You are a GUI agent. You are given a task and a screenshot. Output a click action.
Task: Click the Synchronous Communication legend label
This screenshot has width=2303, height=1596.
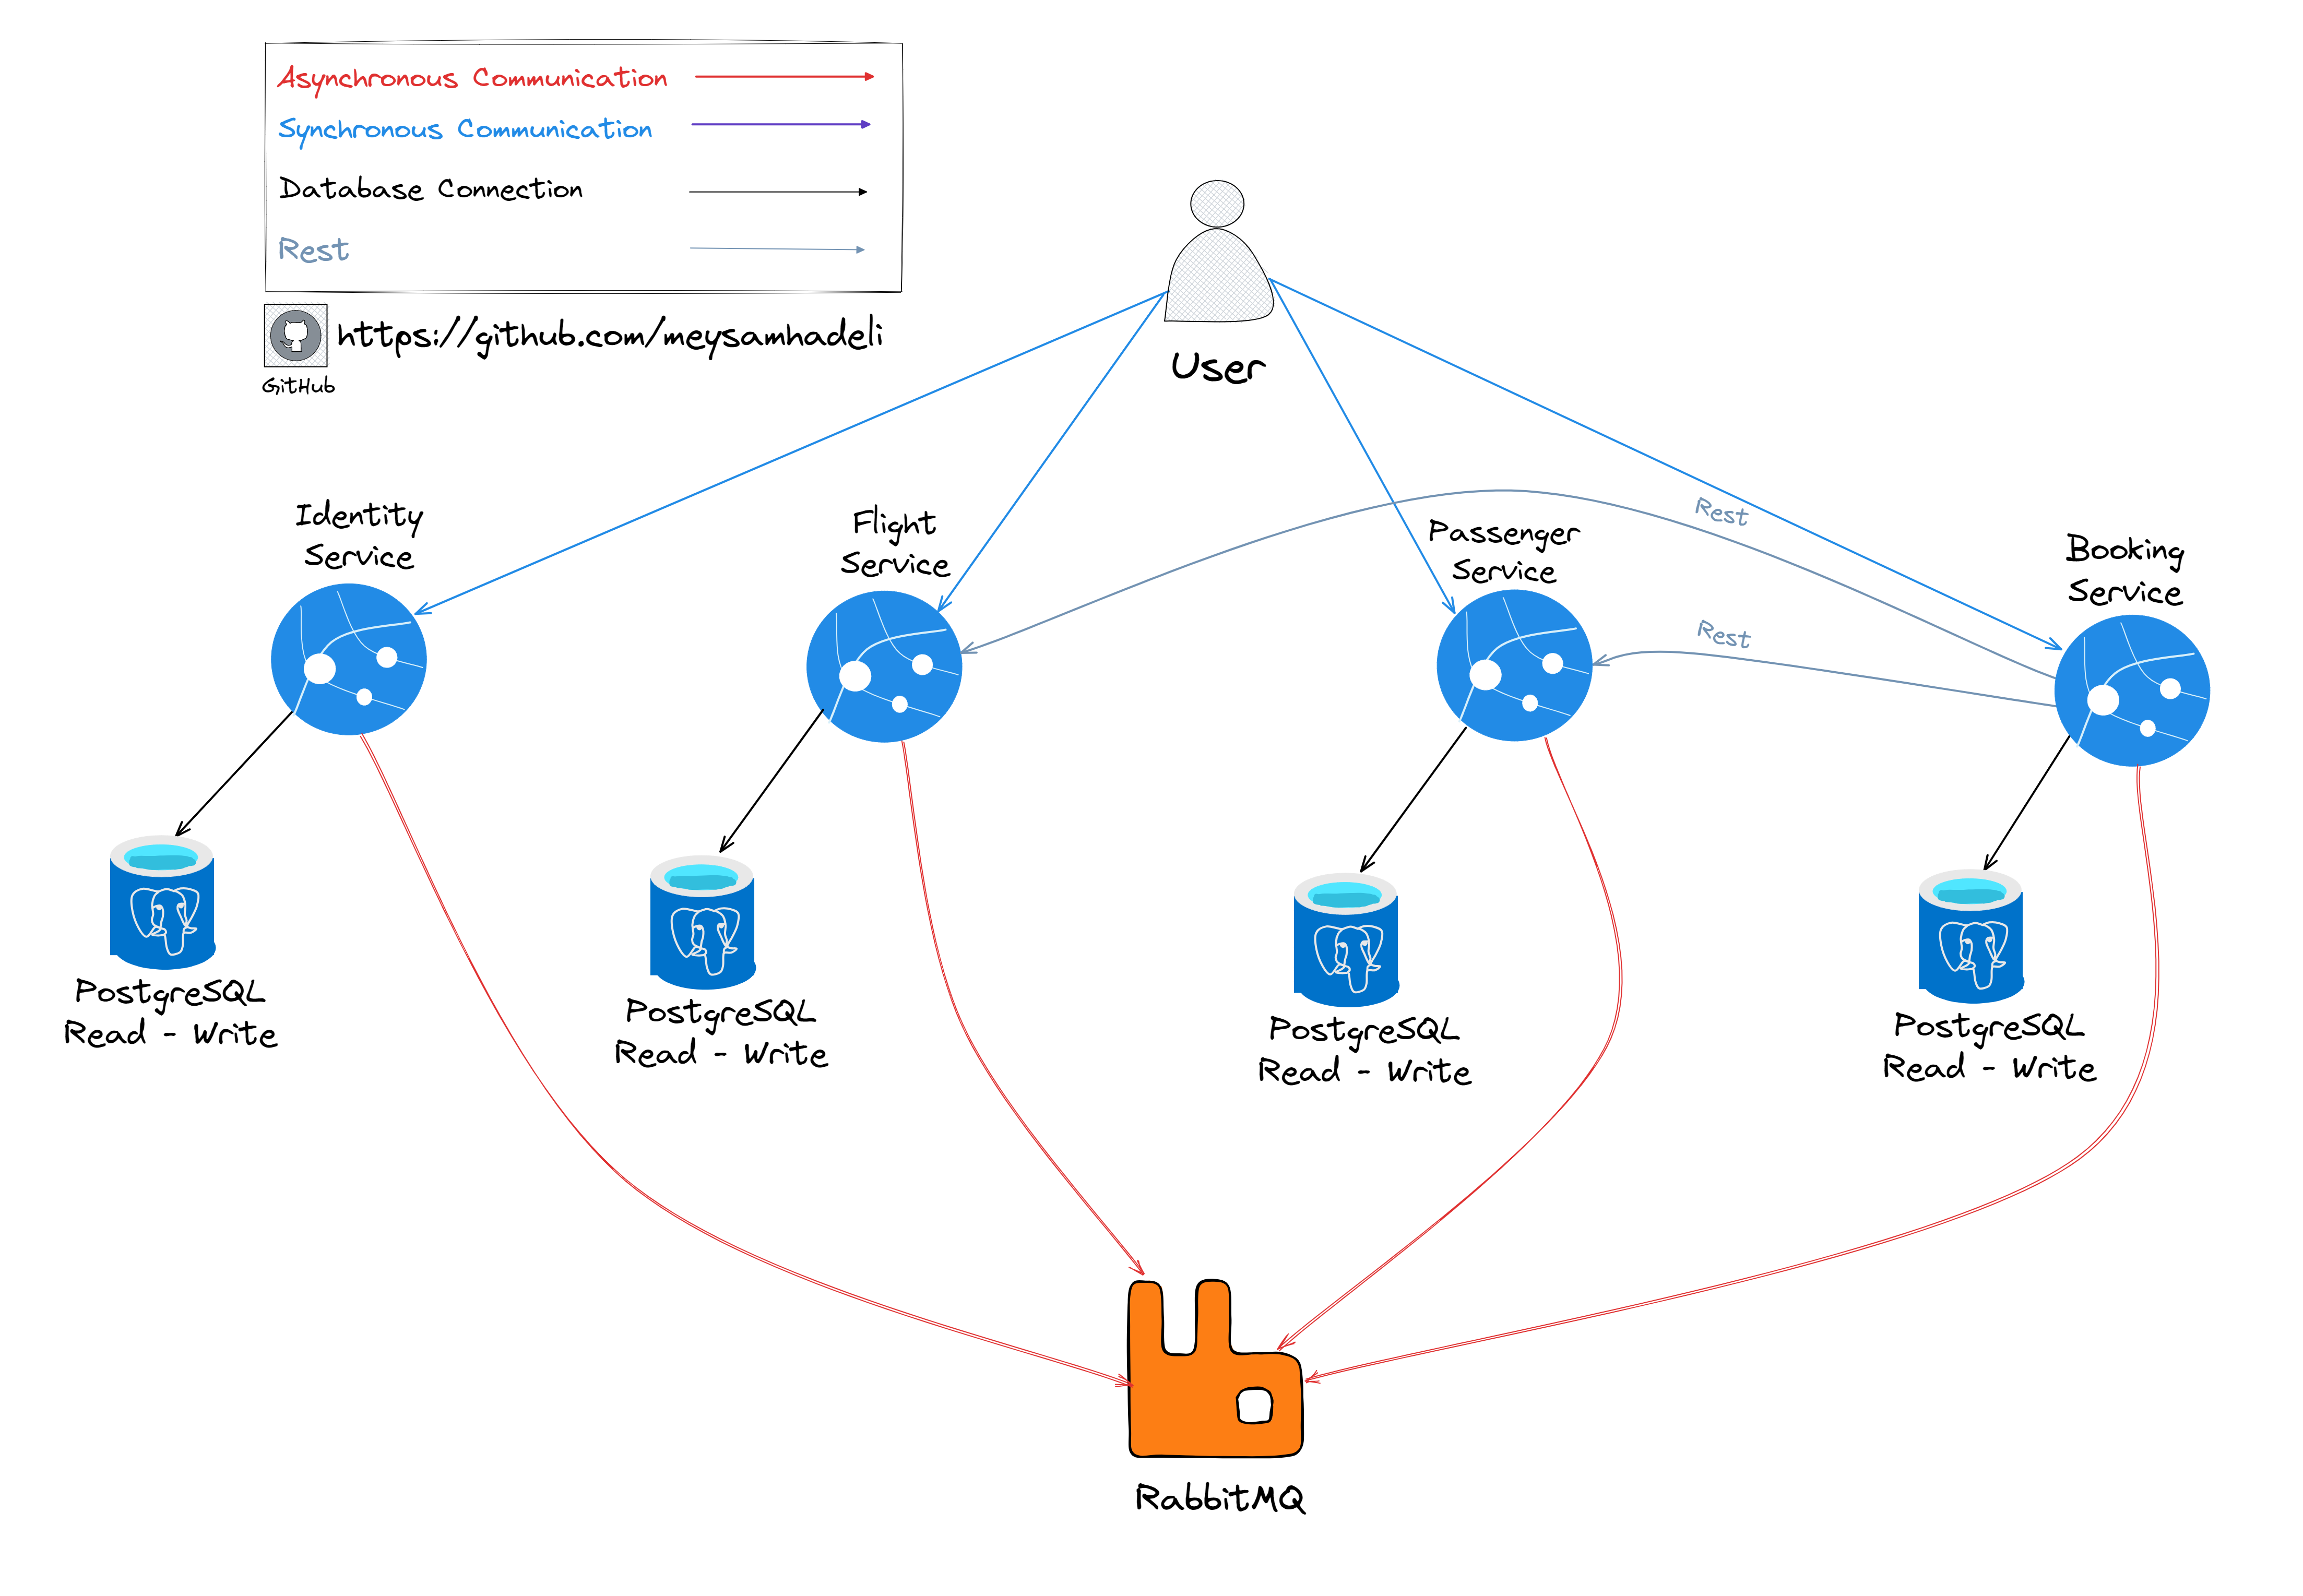point(465,130)
